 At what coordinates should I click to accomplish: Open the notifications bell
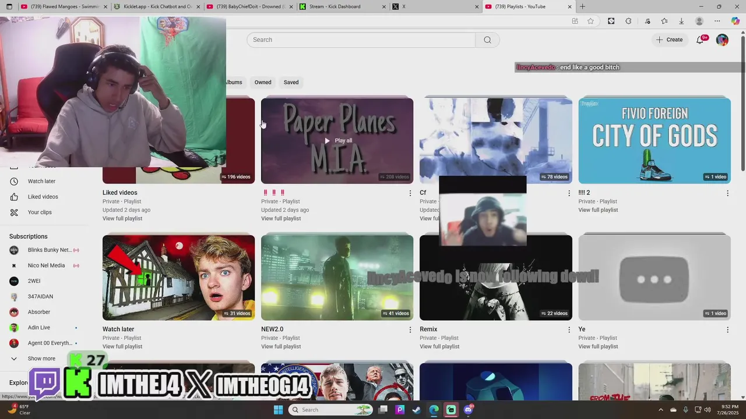[x=700, y=40]
